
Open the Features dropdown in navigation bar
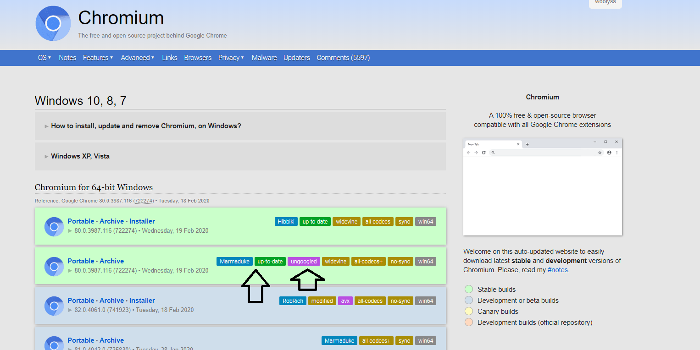[x=98, y=58]
